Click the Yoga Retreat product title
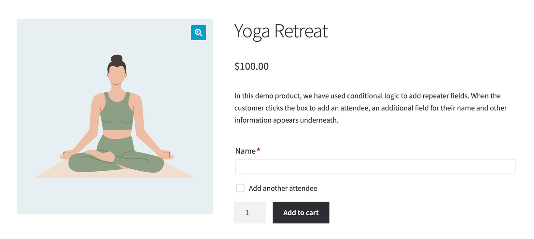 pos(281,31)
